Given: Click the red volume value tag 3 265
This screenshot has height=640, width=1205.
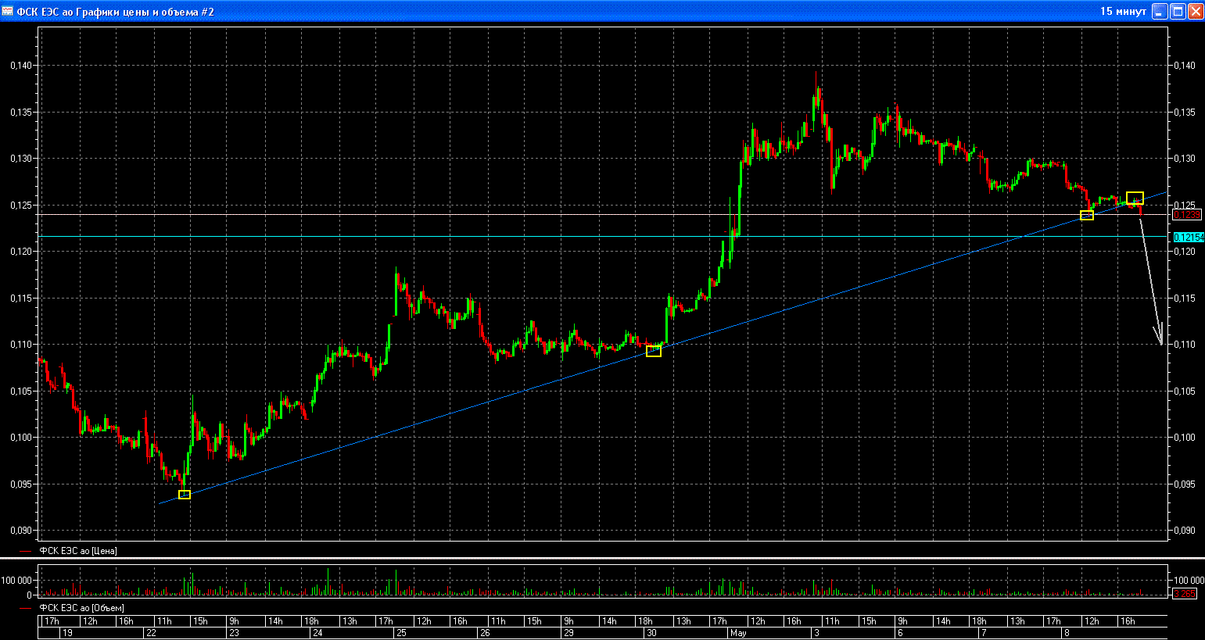Looking at the screenshot, I should point(1185,594).
